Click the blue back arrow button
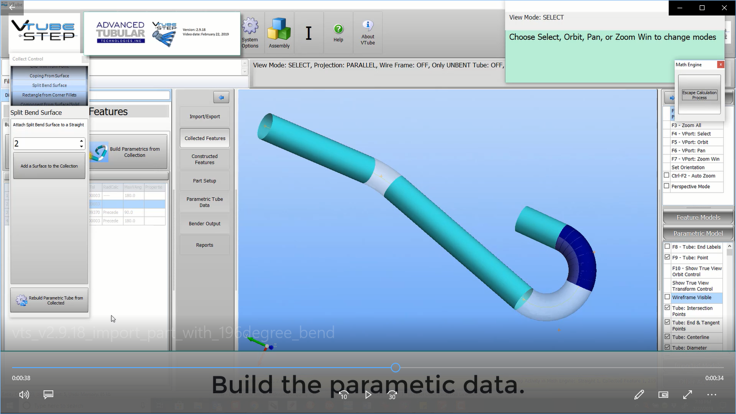The height and width of the screenshot is (414, 736). pos(221,97)
